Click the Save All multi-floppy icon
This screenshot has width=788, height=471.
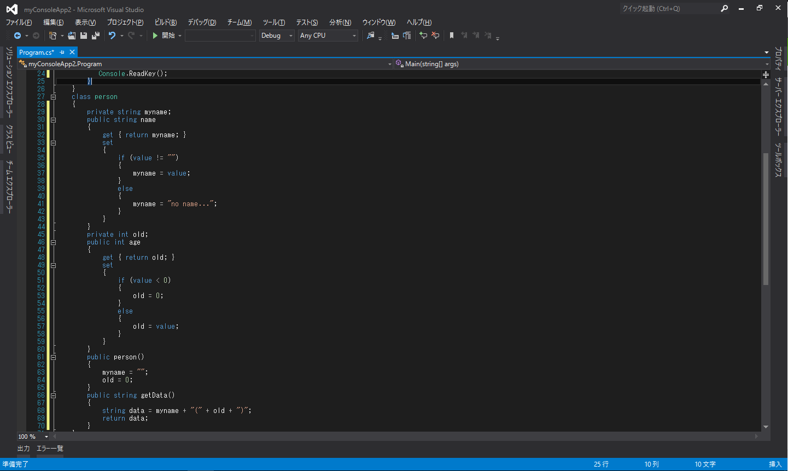coord(96,36)
